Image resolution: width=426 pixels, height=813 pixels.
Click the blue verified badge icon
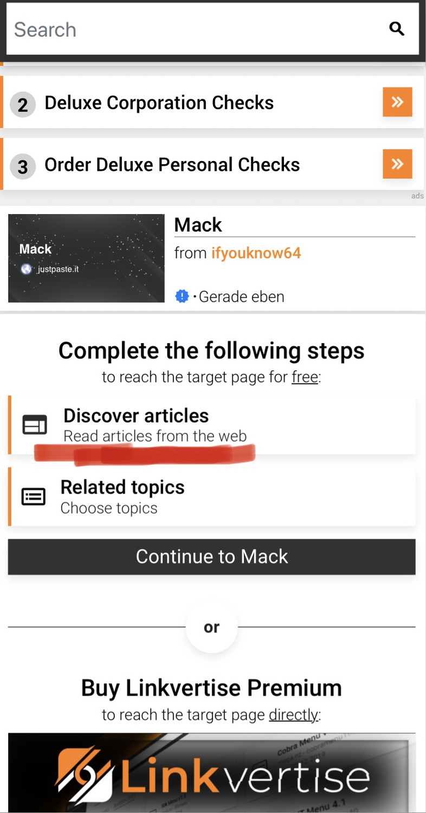click(182, 296)
